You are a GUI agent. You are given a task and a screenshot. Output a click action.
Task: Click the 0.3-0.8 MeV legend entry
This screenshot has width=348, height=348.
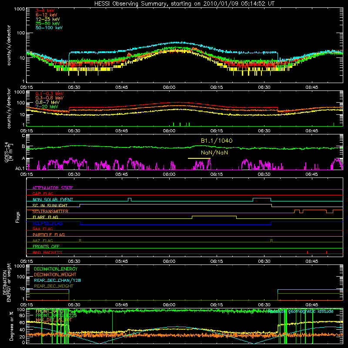[50, 98]
